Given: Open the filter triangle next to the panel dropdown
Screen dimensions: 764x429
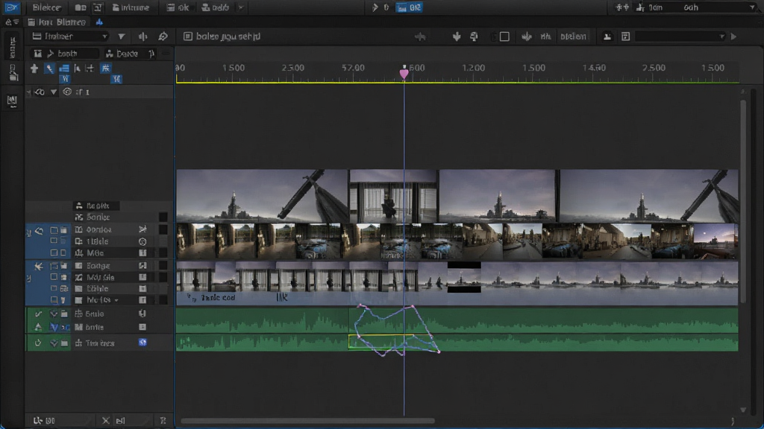Looking at the screenshot, I should click(122, 36).
